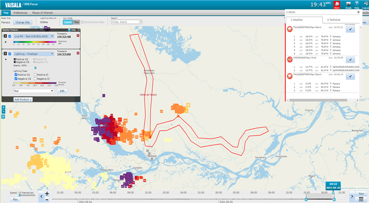Open Live PPI - Task SURVEILLANCE dropdown
Screen dimensions: 369x203
[33, 36]
